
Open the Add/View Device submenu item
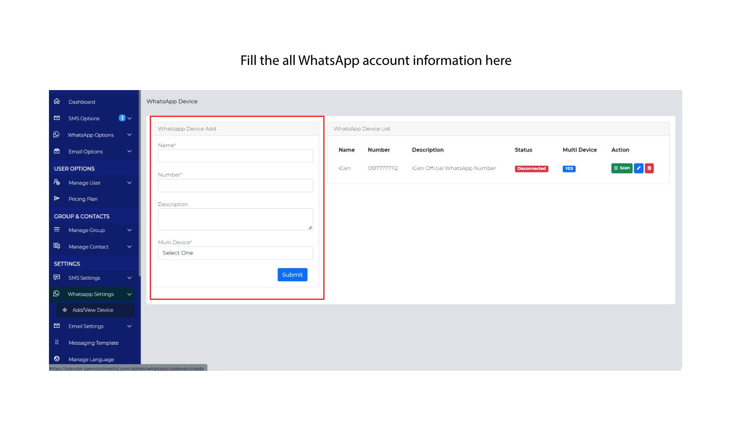(93, 310)
